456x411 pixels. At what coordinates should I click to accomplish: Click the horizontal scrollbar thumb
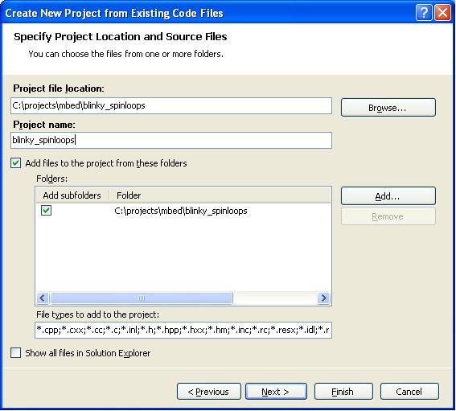[142, 298]
